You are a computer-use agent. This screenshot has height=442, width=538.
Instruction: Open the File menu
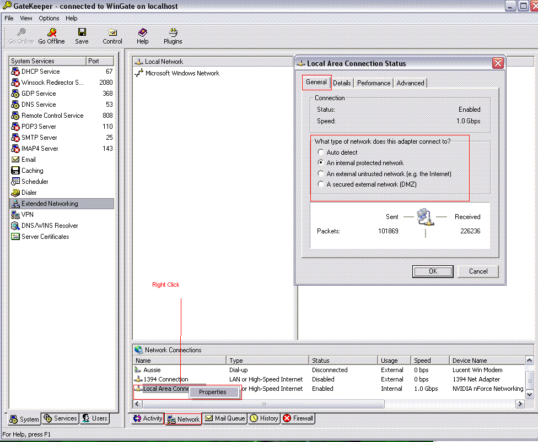9,18
